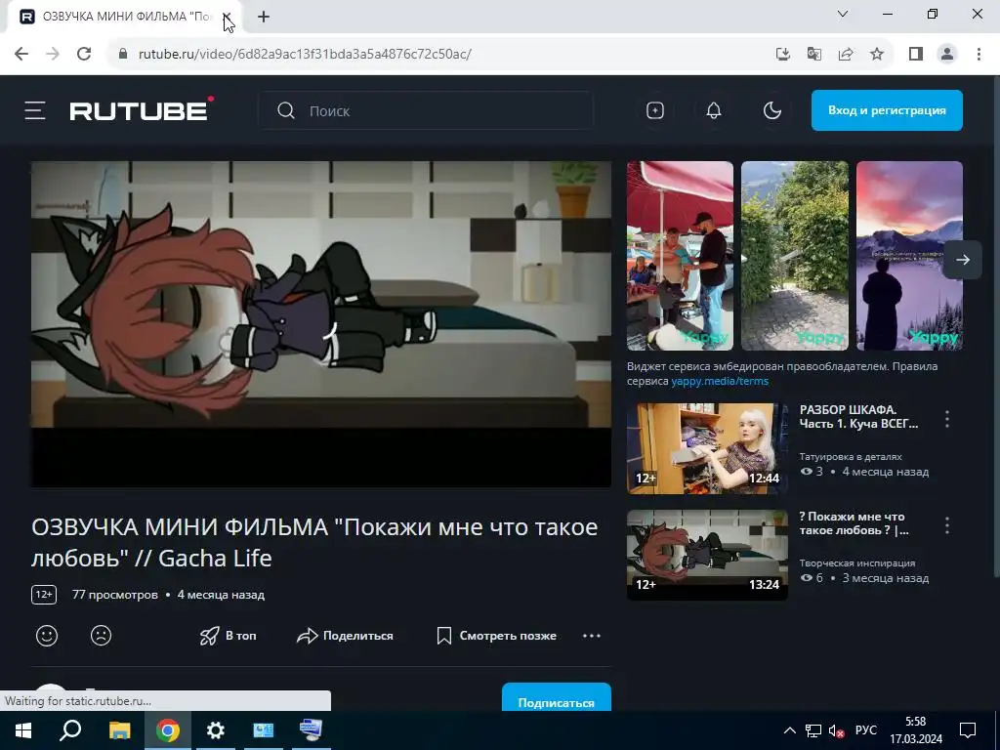Share this page icon in address bar
This screenshot has width=1000, height=750.
click(846, 54)
